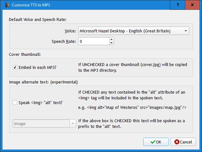Image resolution: width=202 pixels, height=152 pixels.
Task: Enable the Speak img alt text checkbox
Action: tap(15, 102)
